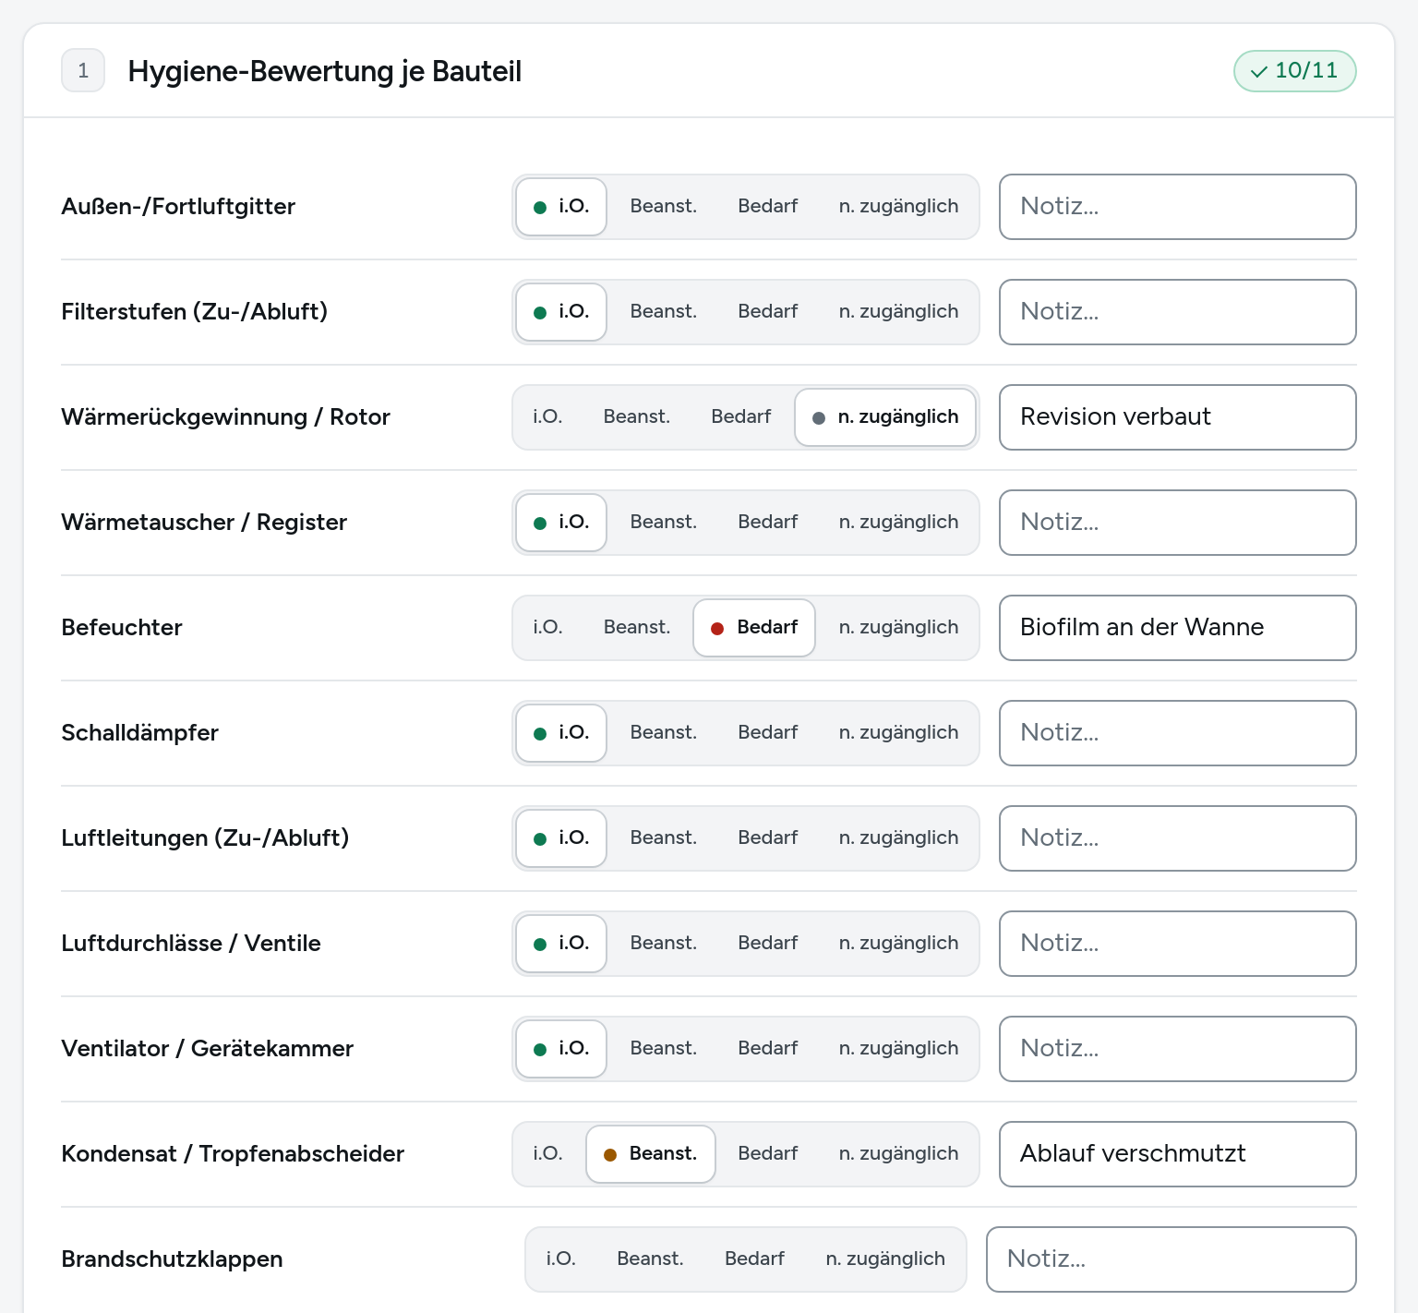Focus the Luftdurchlässe / Ventile note field

pos(1178,944)
